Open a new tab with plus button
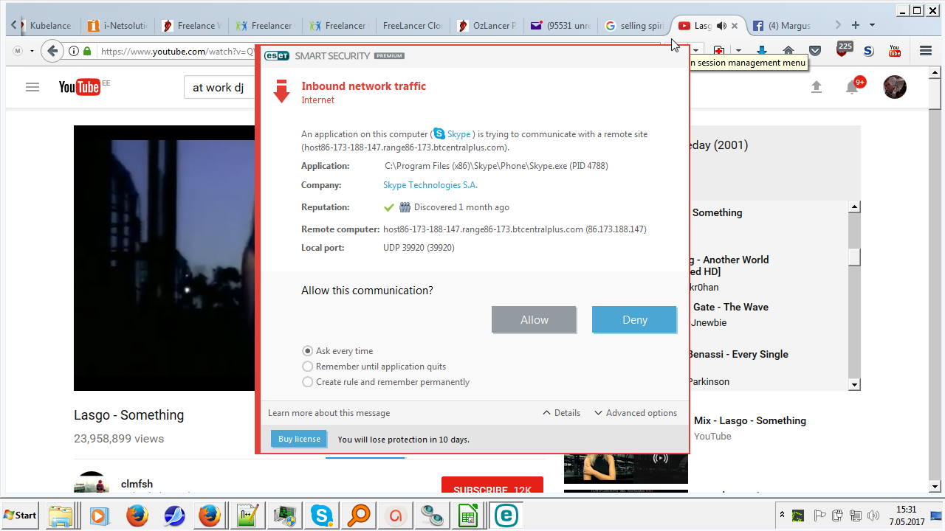The image size is (945, 531). pos(856,25)
